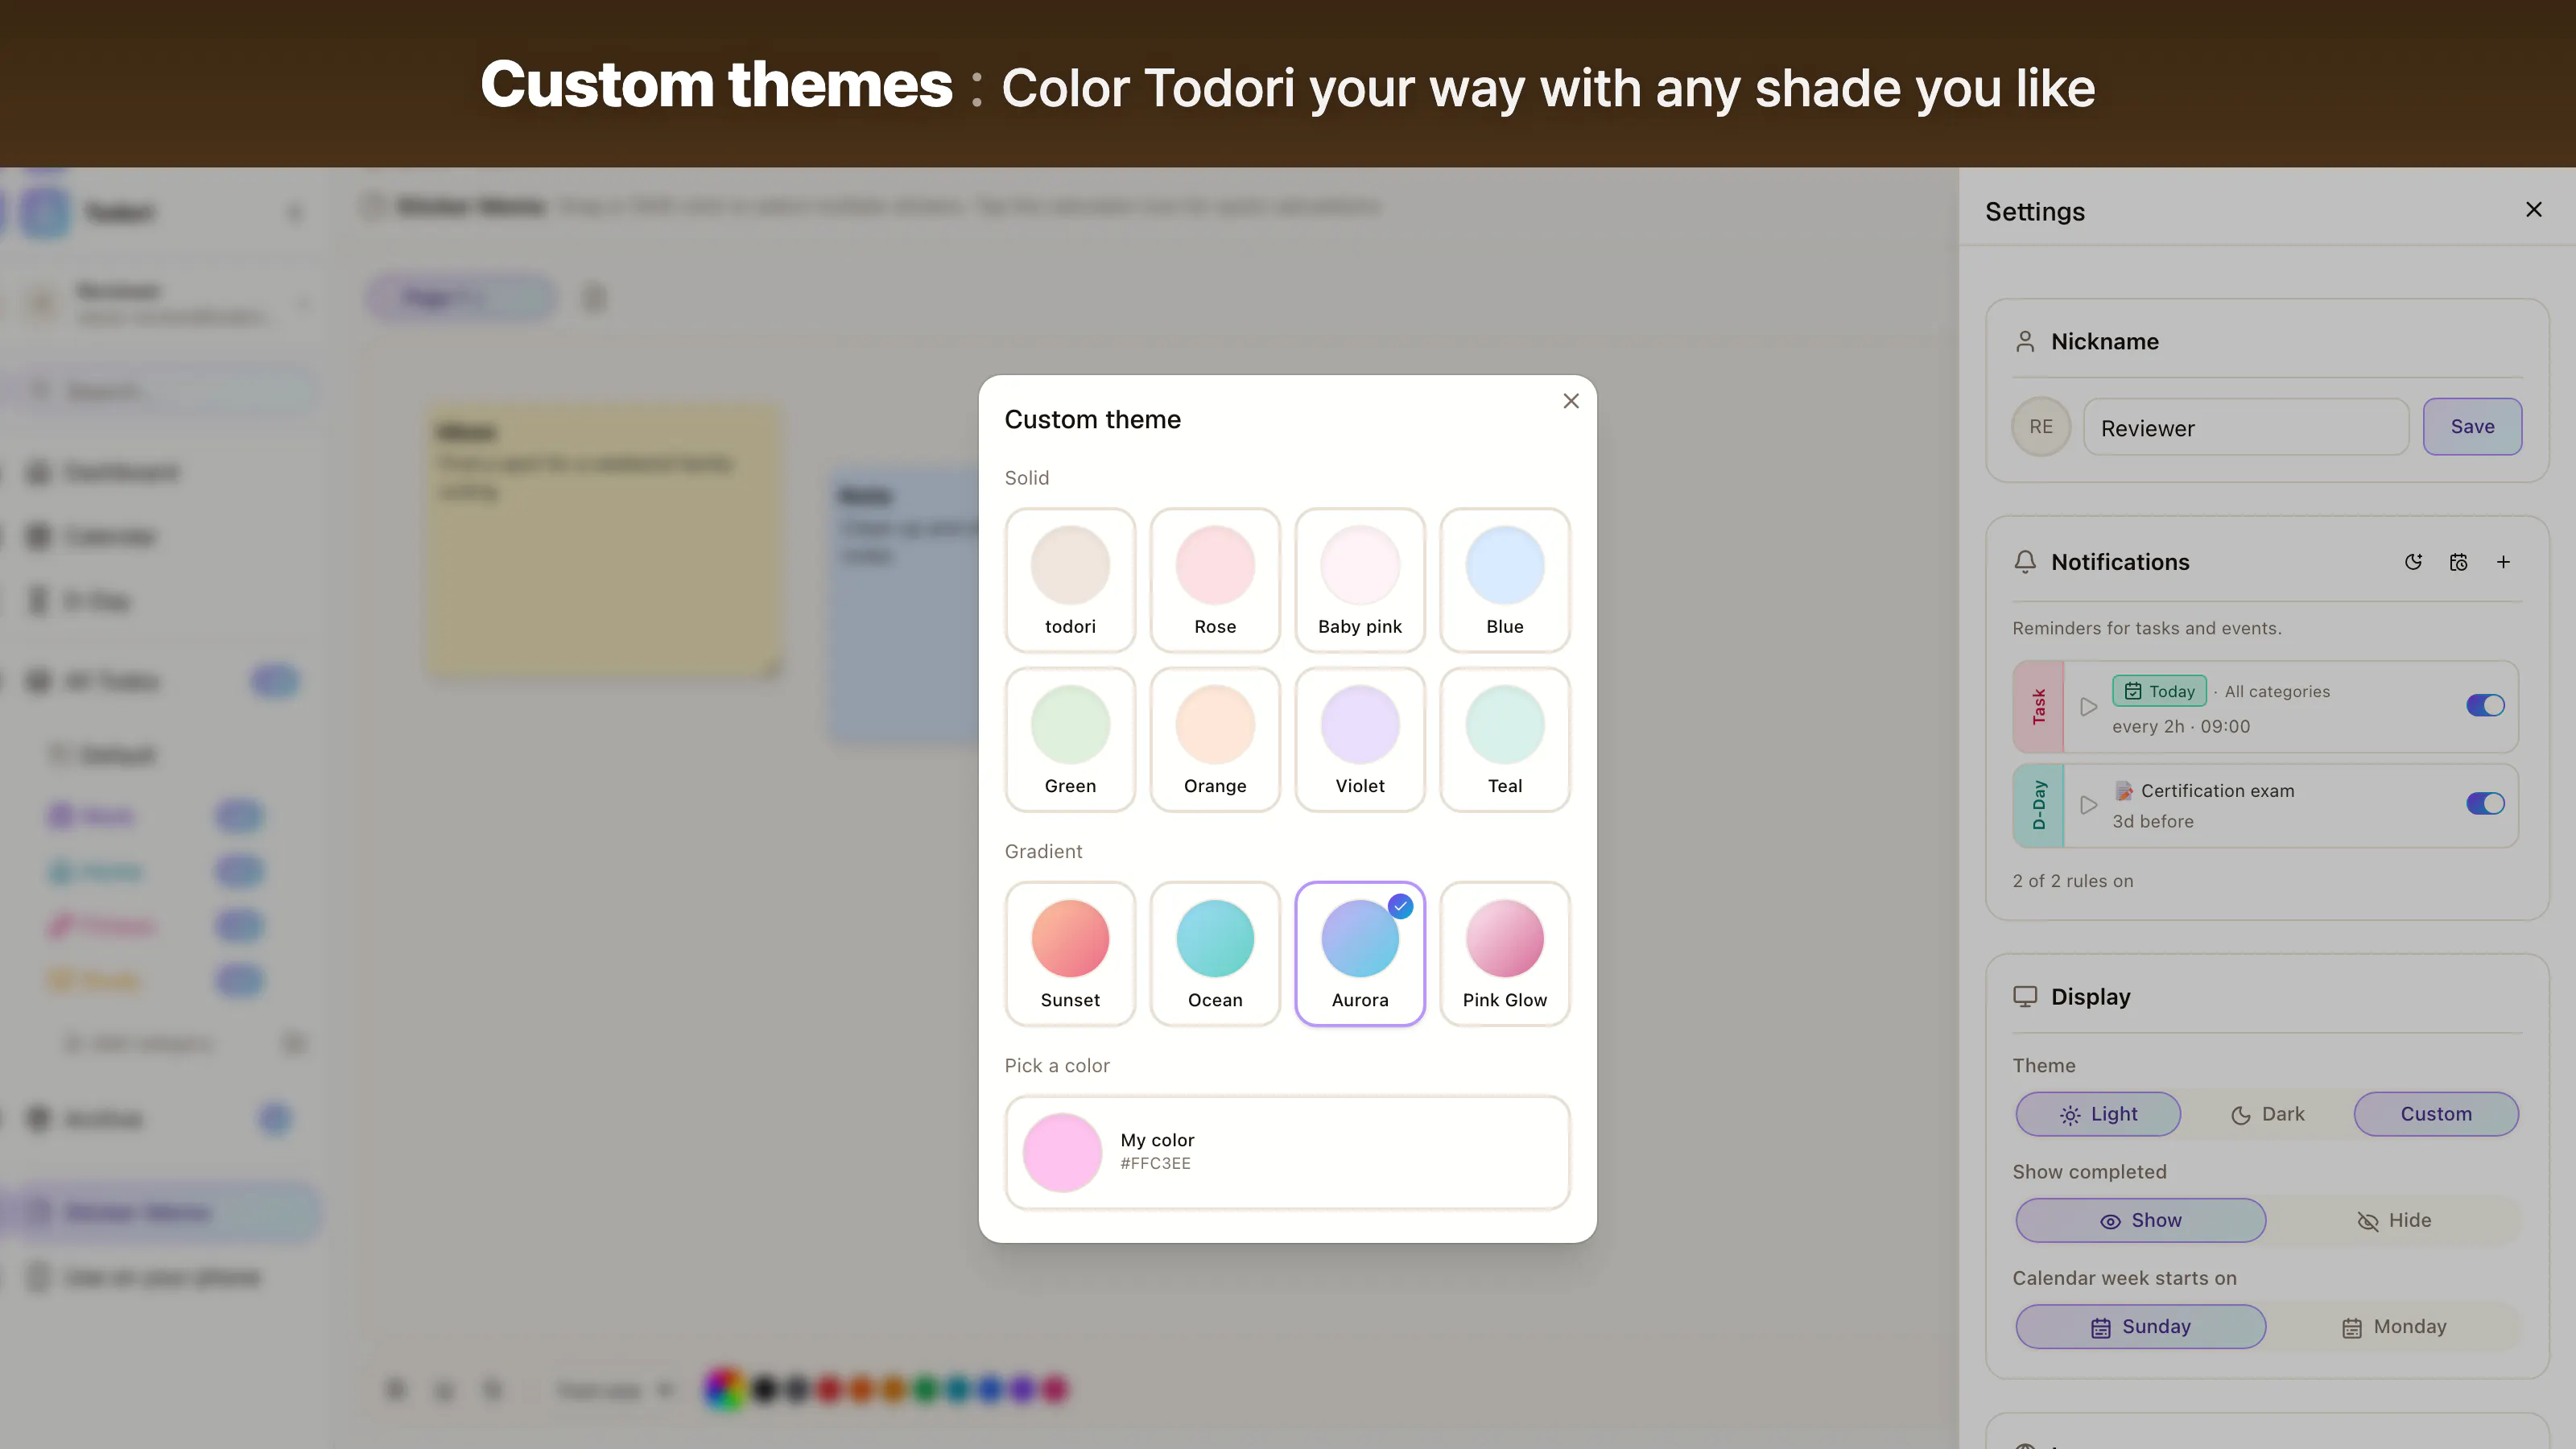Click the All categories text
Screen dimensions: 2576x1449
coord(2277,692)
